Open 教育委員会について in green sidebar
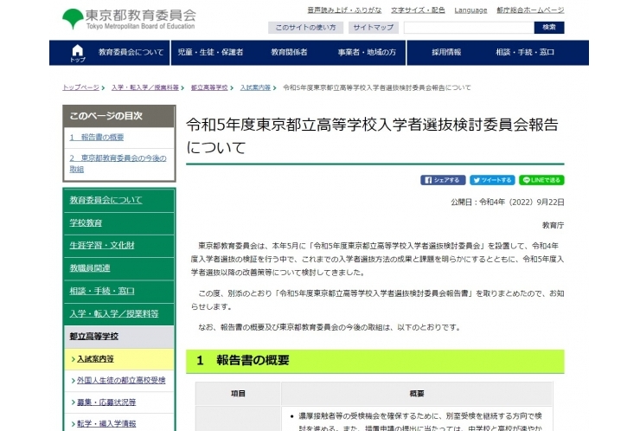This screenshot has width=640, height=431. [x=106, y=200]
